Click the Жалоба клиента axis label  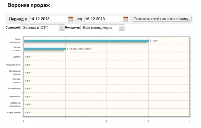click(16, 81)
